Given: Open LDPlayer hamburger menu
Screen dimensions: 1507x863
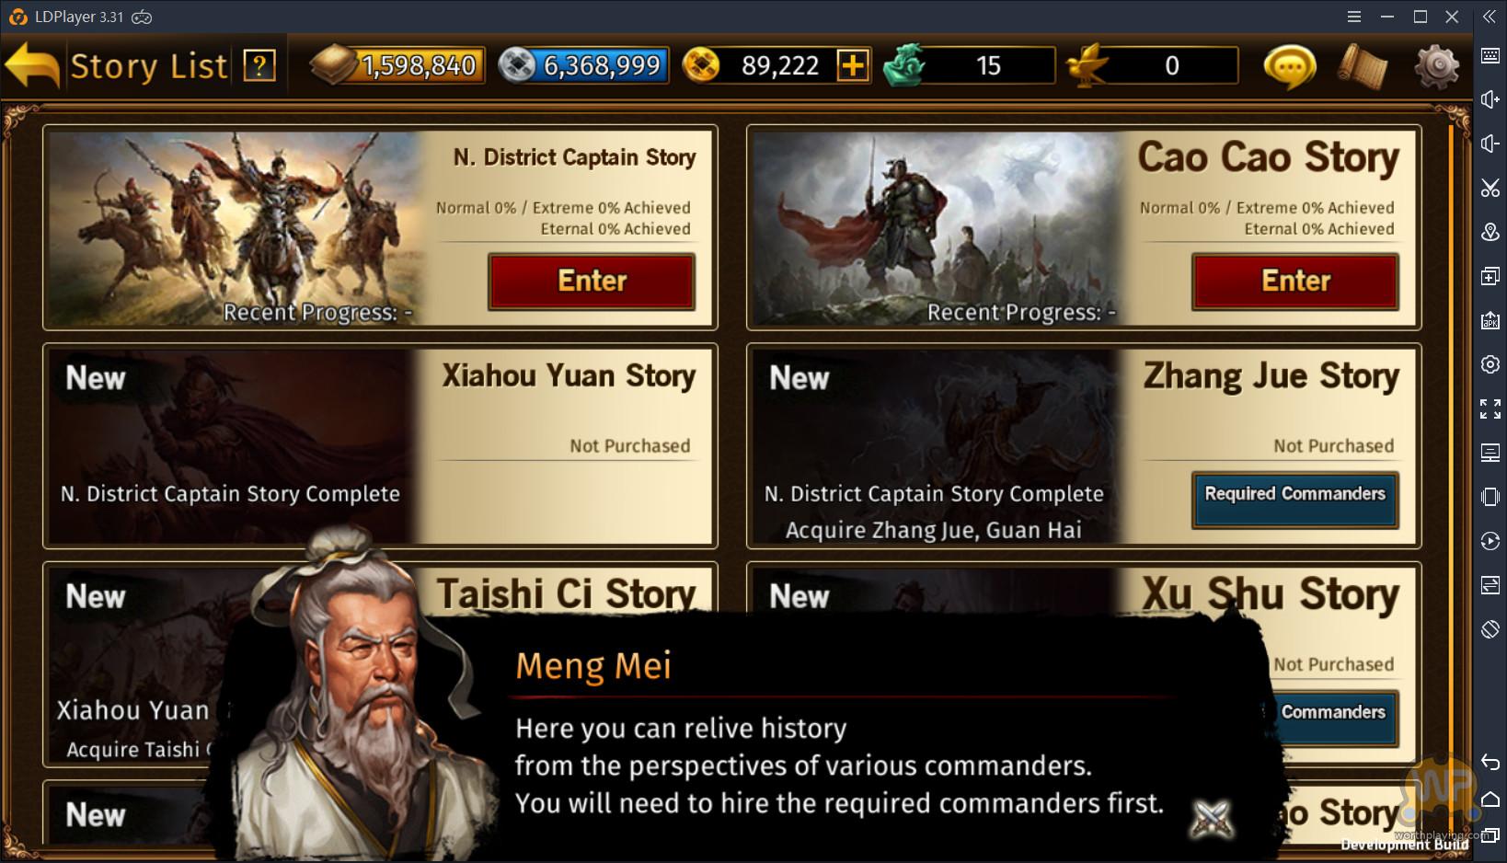Looking at the screenshot, I should tap(1354, 17).
